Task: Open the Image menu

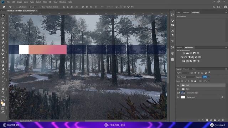Action: (x=19, y=2)
